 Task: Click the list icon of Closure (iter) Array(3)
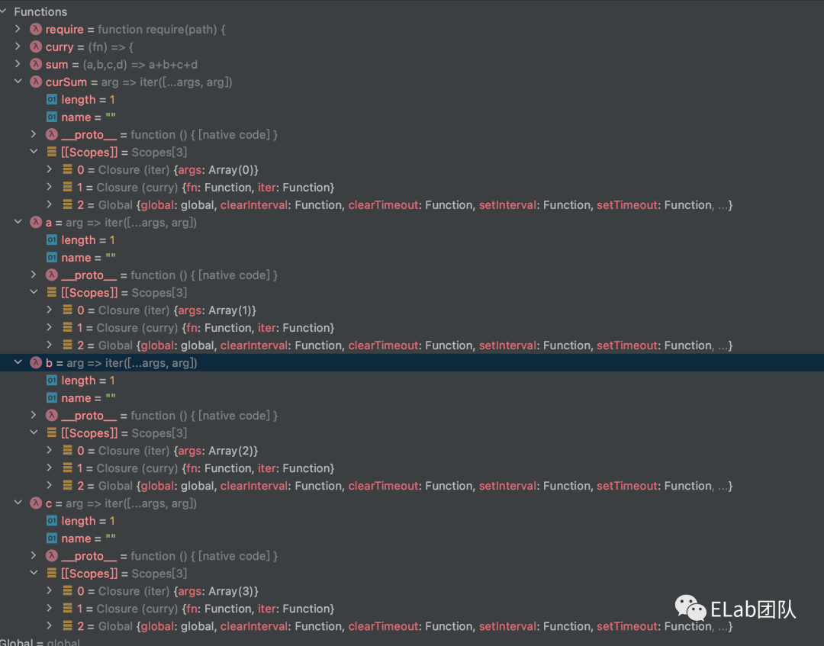(67, 591)
